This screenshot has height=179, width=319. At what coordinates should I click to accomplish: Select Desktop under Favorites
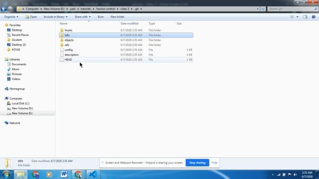(16, 30)
